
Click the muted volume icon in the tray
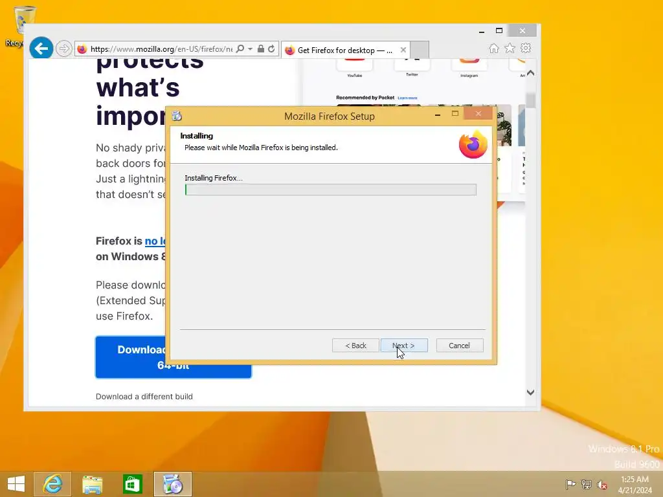(x=602, y=485)
